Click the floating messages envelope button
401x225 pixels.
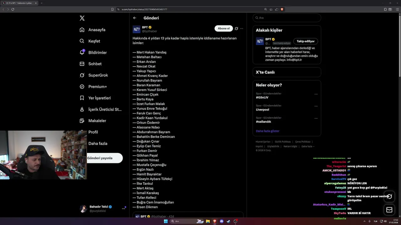coord(389,210)
